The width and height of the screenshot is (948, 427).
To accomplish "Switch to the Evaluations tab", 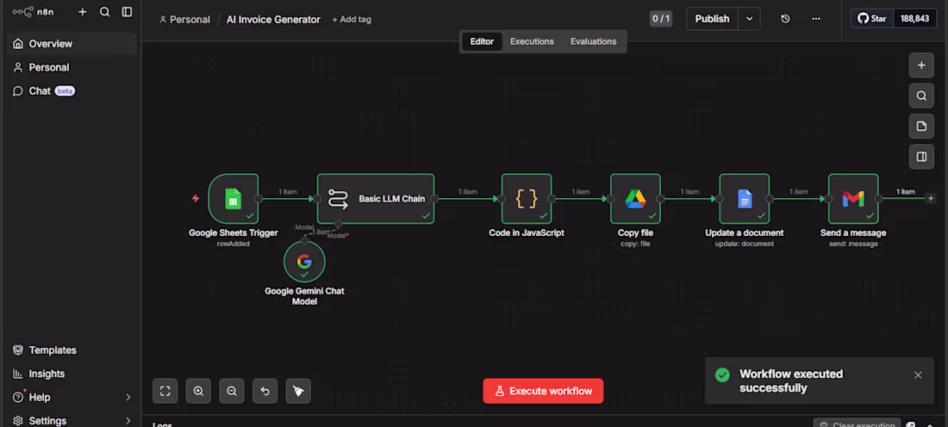I will pos(593,41).
